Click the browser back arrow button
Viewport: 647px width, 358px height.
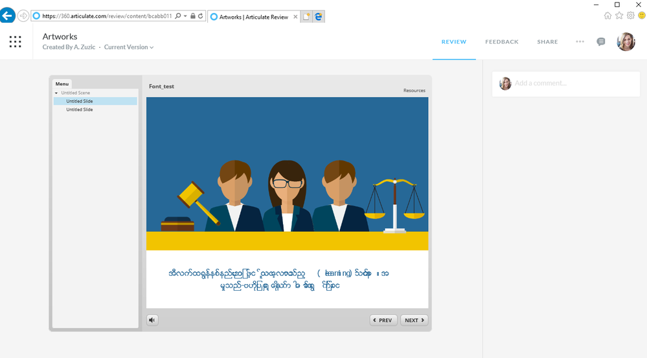coord(8,16)
